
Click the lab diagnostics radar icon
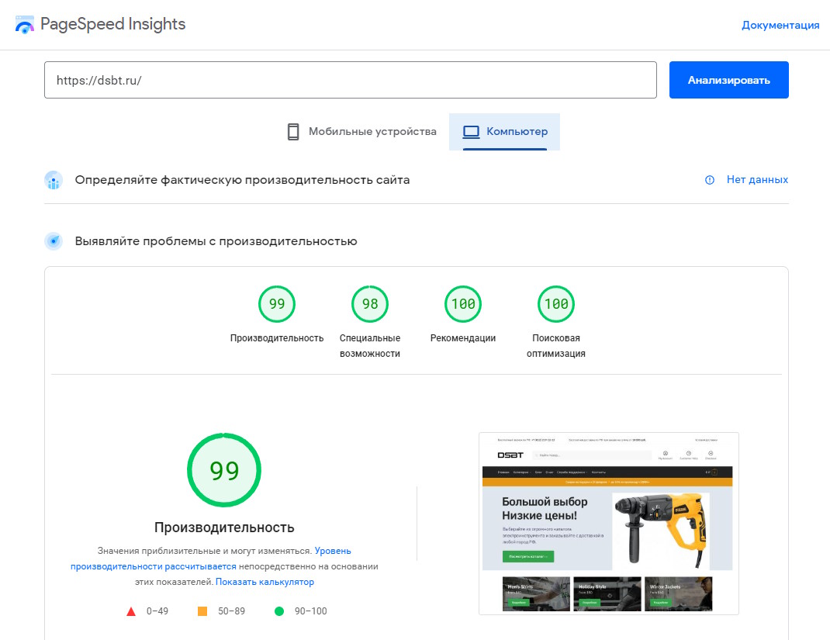54,241
